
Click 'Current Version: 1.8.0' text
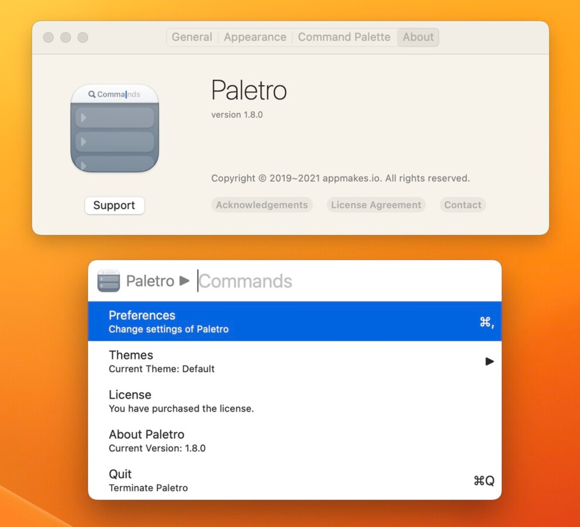[x=157, y=448]
